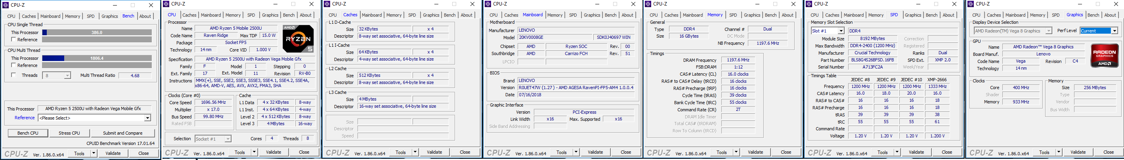Switch to About tab in Bench window
The image size is (1124, 160).
[145, 16]
